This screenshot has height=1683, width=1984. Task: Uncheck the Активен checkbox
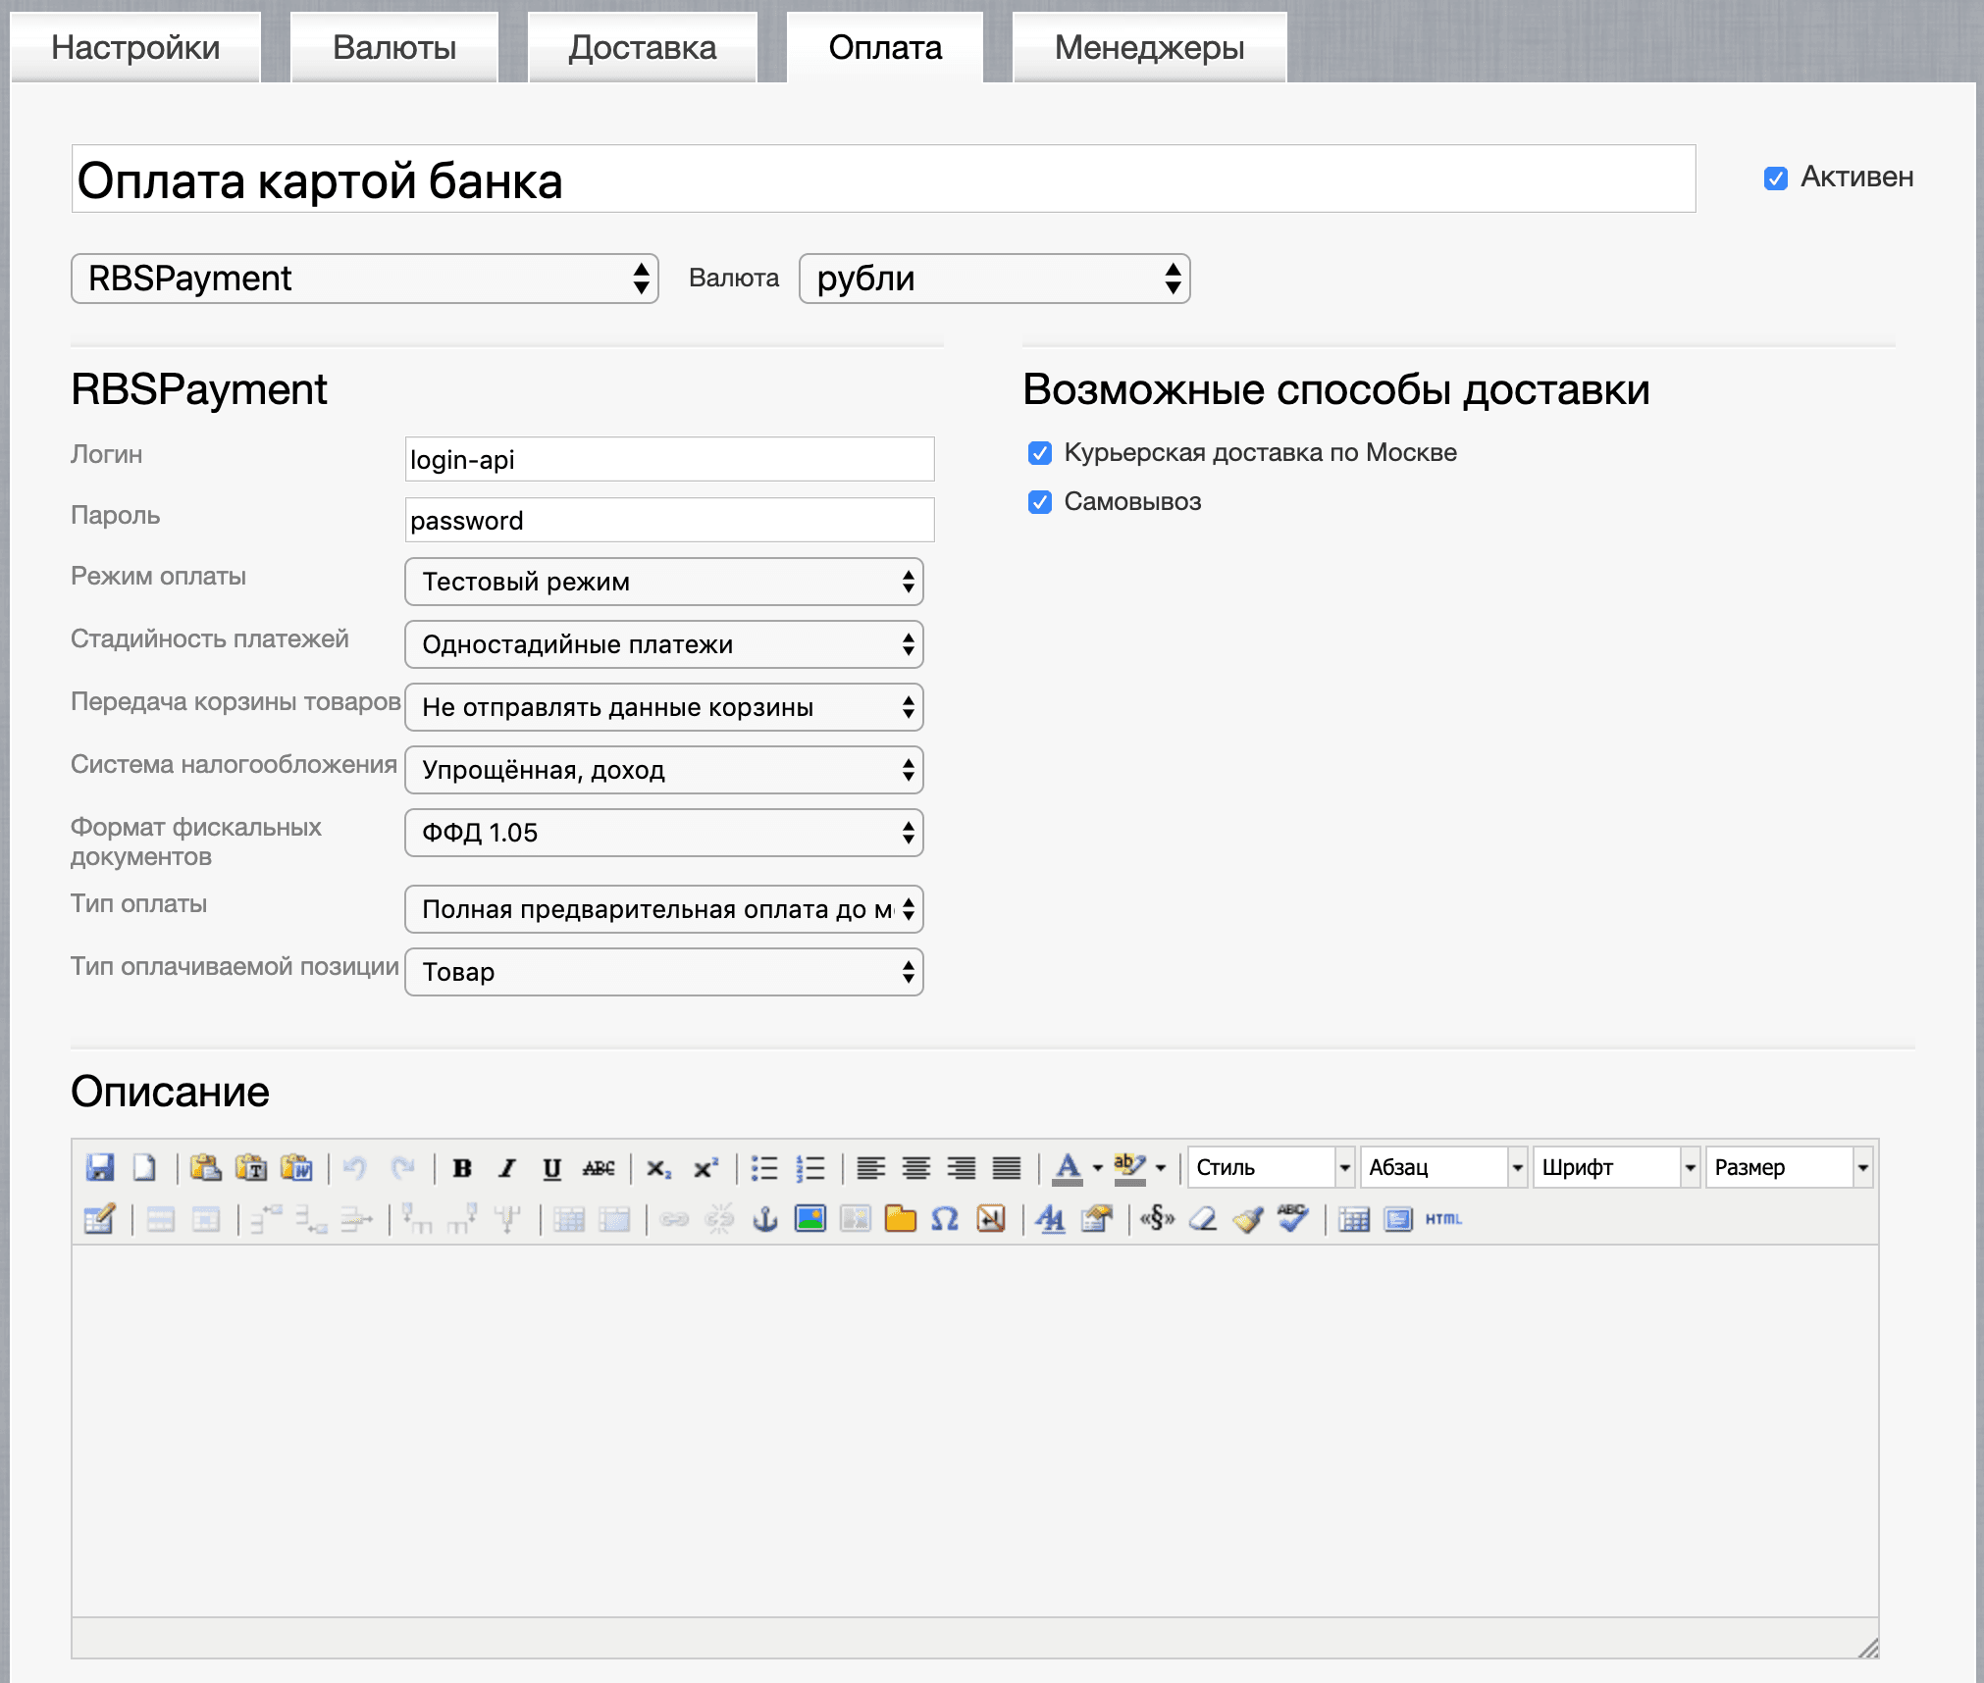point(1774,178)
